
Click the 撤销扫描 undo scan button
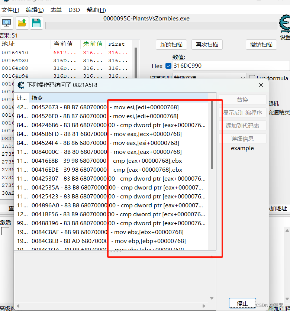tap(261, 45)
